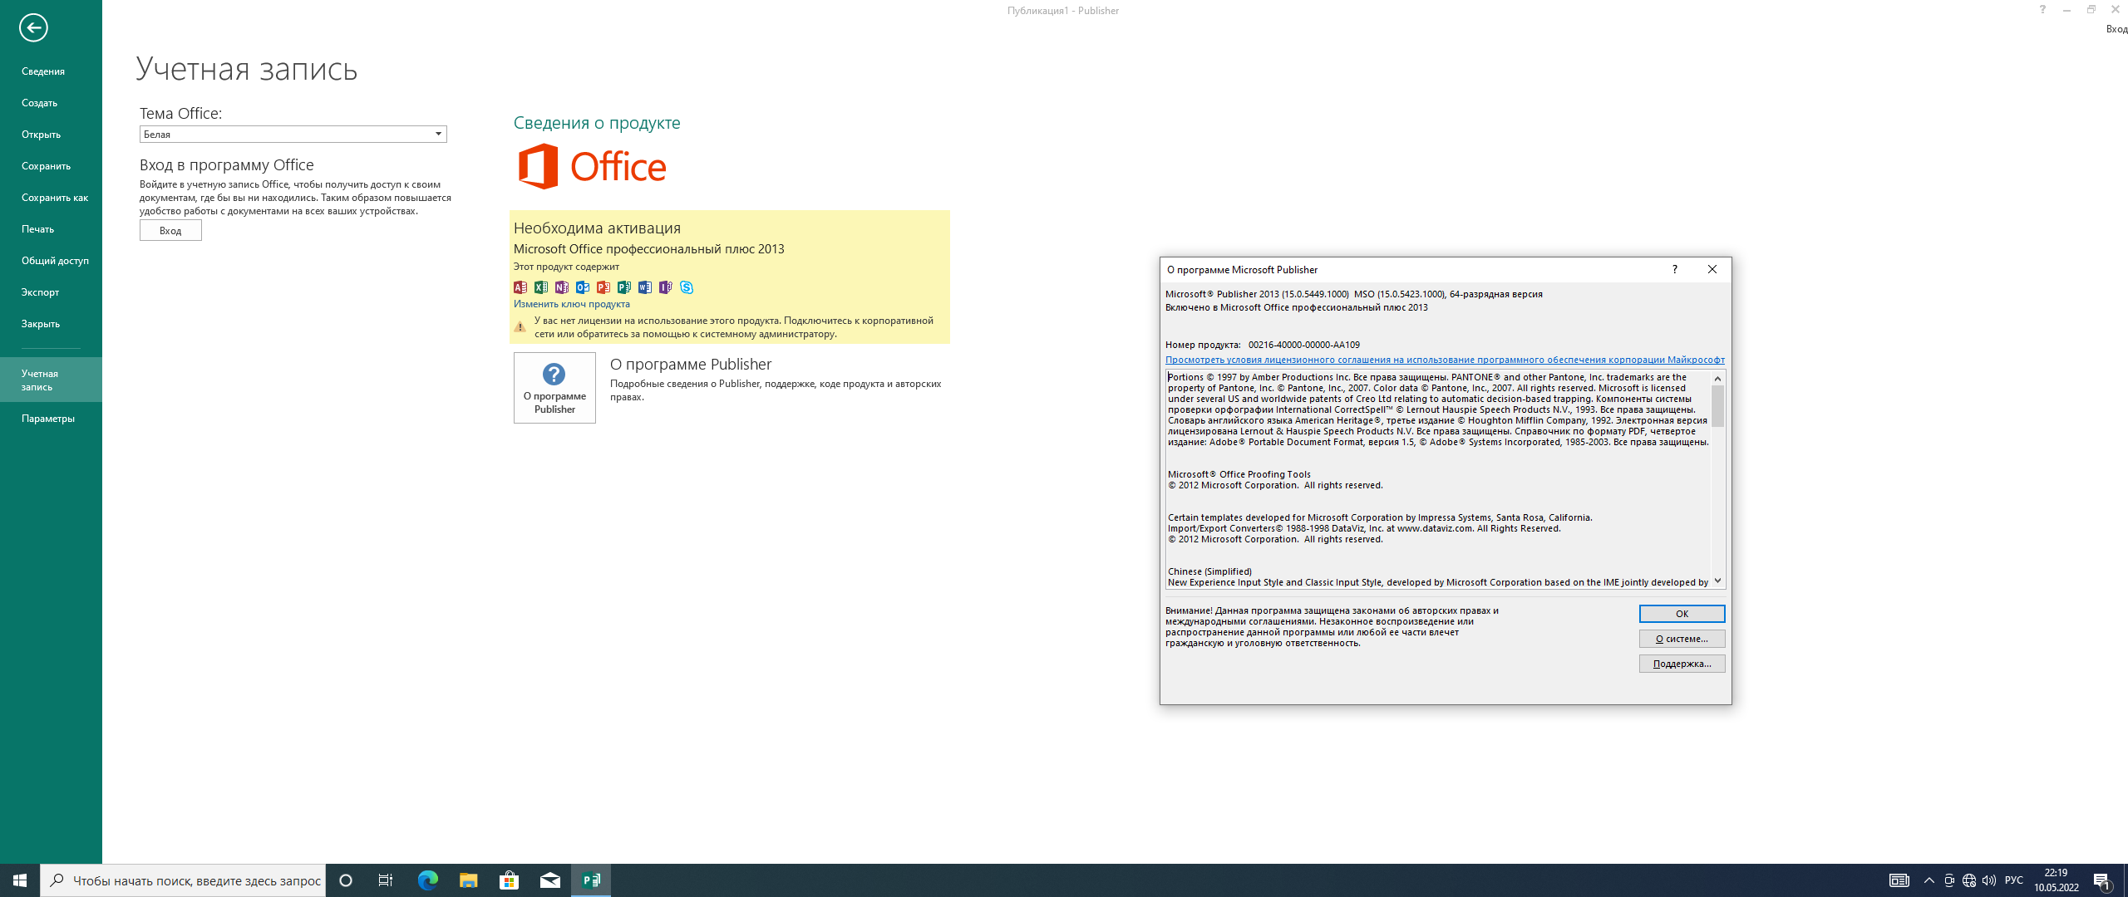Click the Meet Now camera icon in the tray
This screenshot has width=2128, height=897.
1949,880
